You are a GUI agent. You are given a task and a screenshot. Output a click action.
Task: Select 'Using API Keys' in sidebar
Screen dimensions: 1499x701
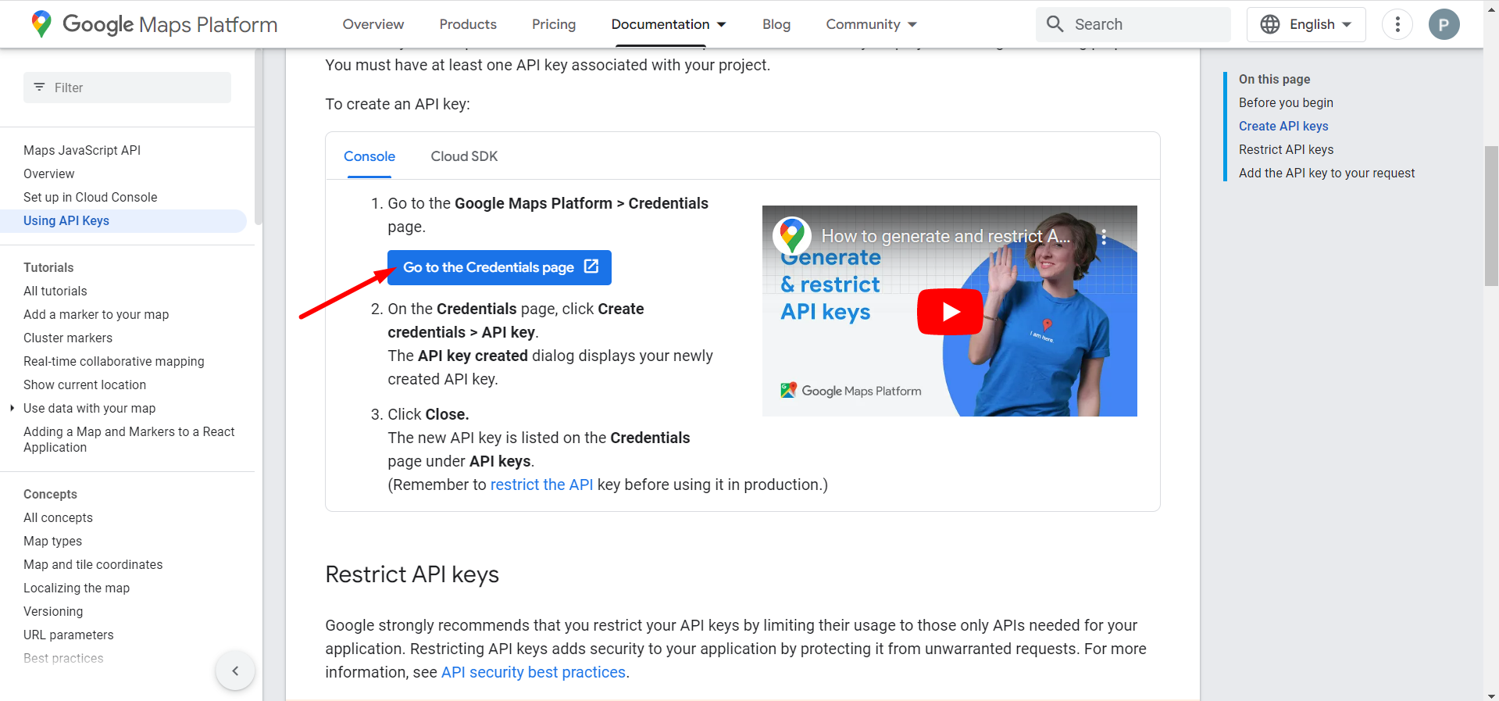coord(123,220)
